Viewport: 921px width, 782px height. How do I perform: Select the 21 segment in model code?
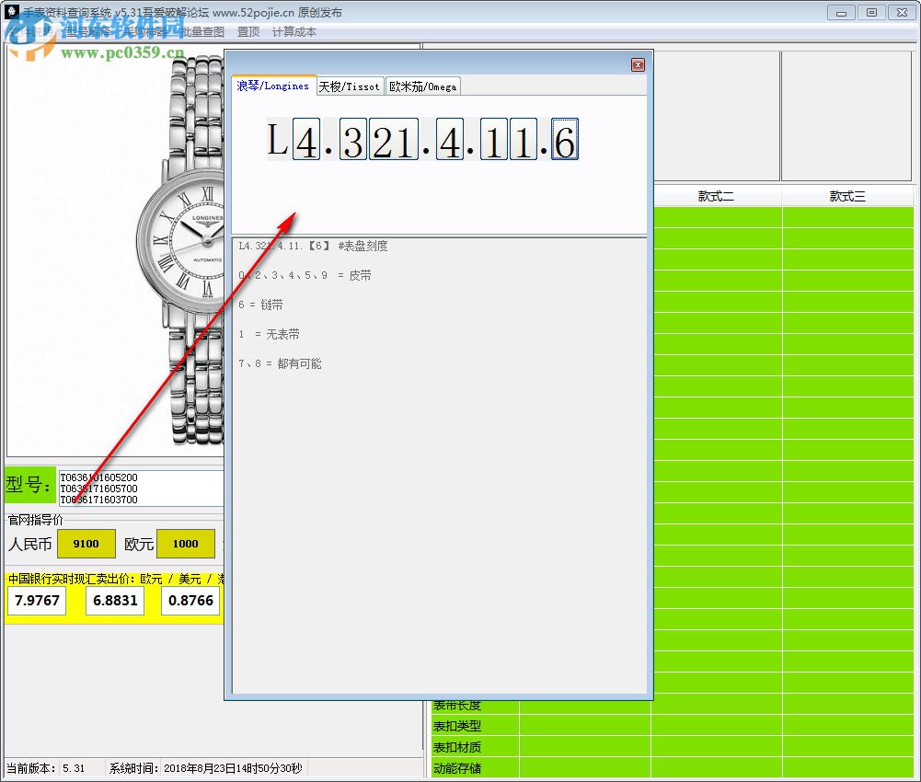tap(393, 140)
